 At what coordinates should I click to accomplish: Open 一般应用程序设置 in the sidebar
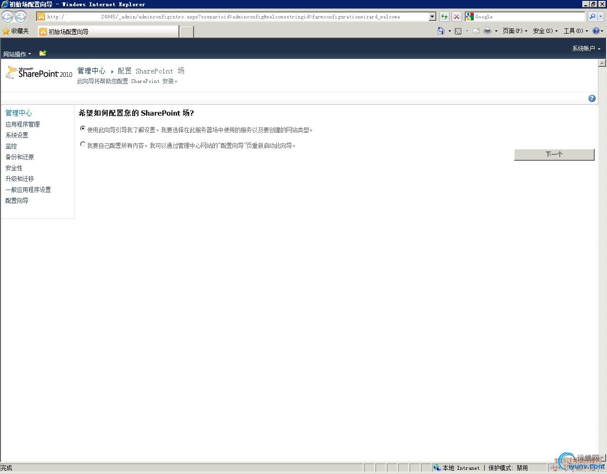(28, 190)
